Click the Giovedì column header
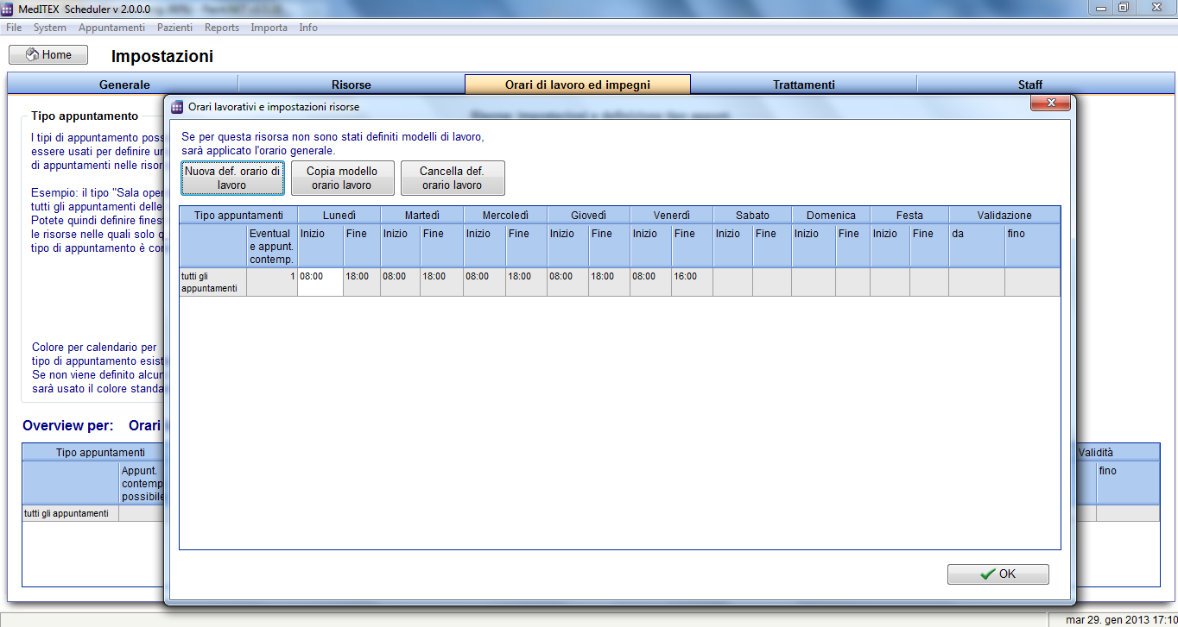This screenshot has height=627, width=1178. tap(588, 215)
